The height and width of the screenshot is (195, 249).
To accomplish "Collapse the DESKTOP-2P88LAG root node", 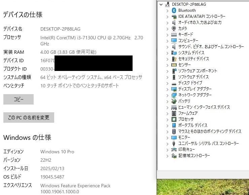I will pos(161,5).
